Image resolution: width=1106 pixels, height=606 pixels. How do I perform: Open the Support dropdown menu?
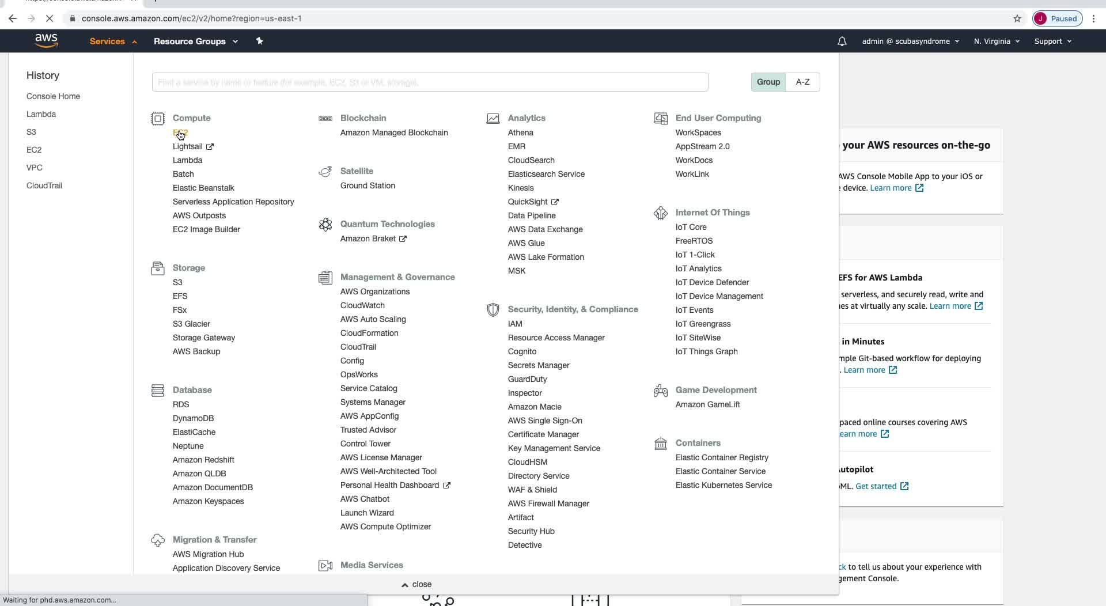click(x=1052, y=41)
